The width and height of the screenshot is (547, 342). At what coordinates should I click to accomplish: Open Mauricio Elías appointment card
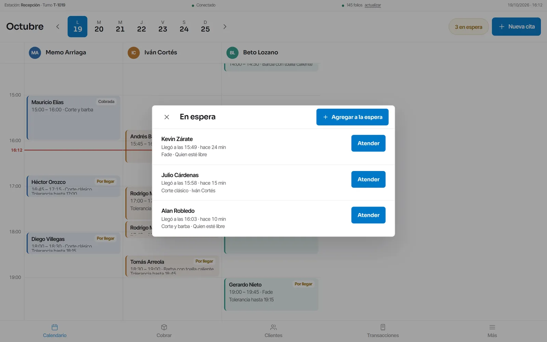(74, 118)
